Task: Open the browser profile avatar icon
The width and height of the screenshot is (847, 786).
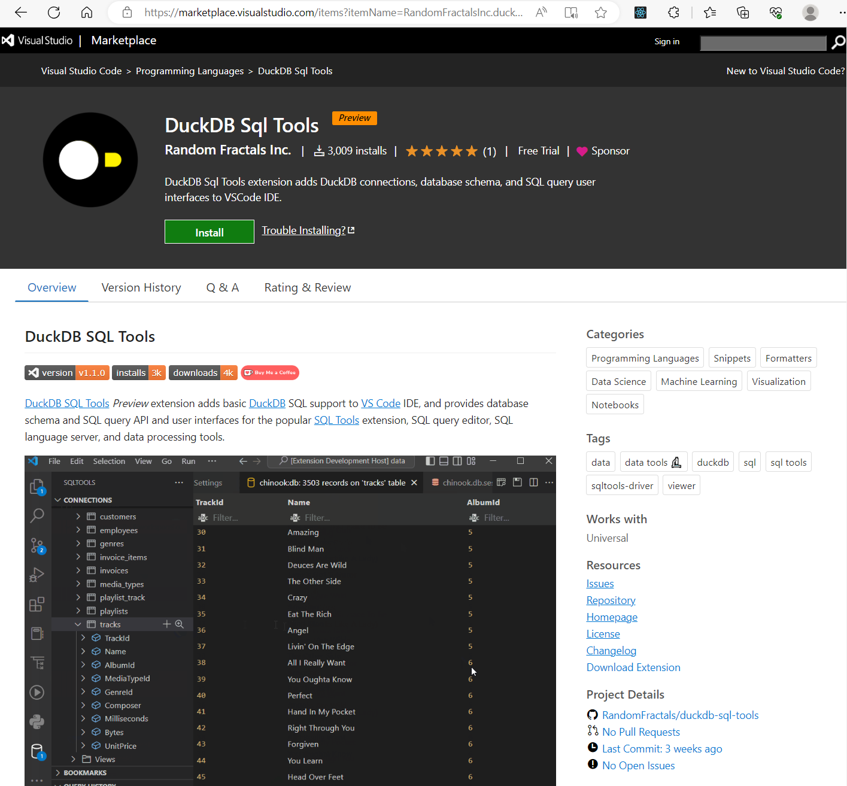Action: [810, 13]
